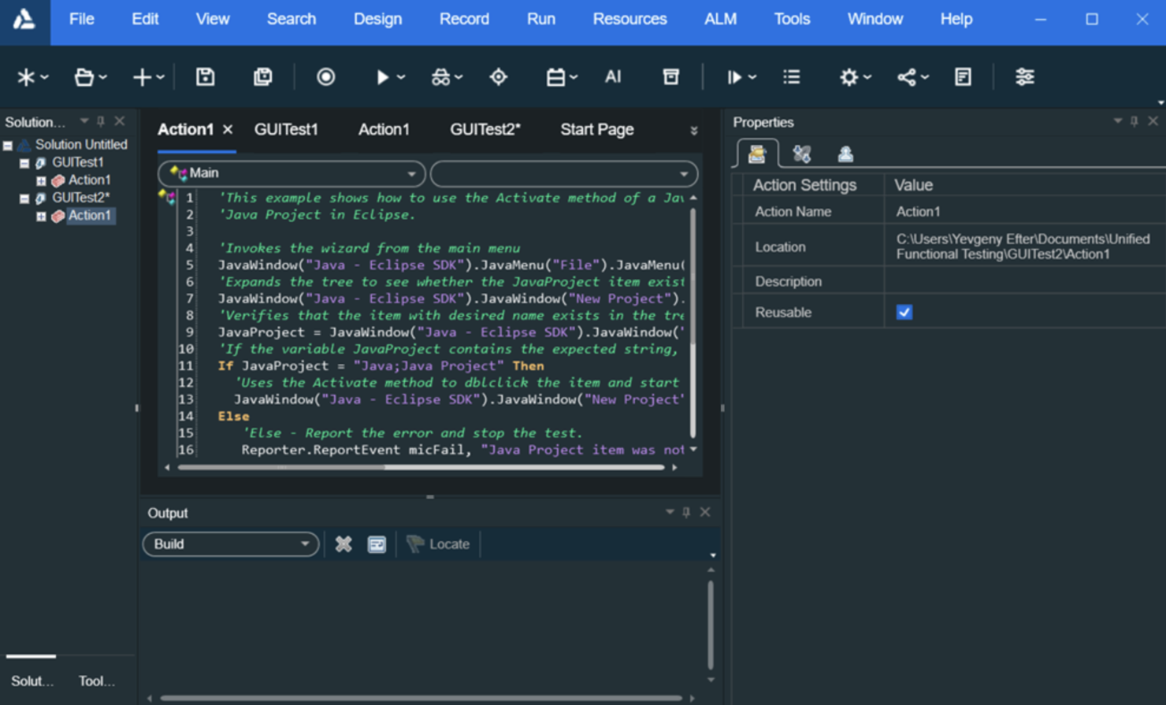Switch to the Start Page tab
This screenshot has width=1166, height=705.
tap(596, 129)
